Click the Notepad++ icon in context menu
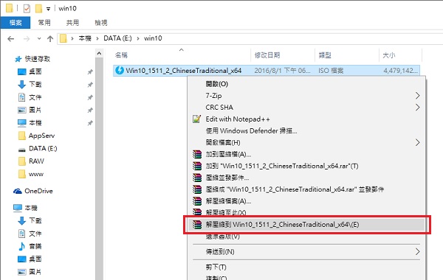Image resolution: width=443 pixels, height=280 pixels. [x=196, y=119]
